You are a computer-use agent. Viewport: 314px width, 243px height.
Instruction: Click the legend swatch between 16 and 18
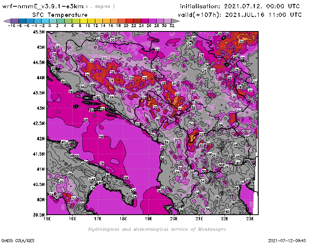click(x=114, y=21)
